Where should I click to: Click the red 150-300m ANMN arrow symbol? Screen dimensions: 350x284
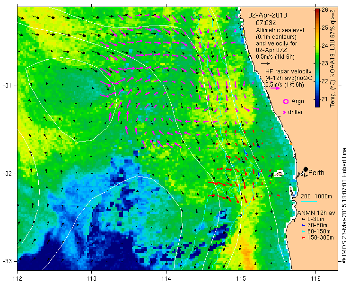point(303,238)
